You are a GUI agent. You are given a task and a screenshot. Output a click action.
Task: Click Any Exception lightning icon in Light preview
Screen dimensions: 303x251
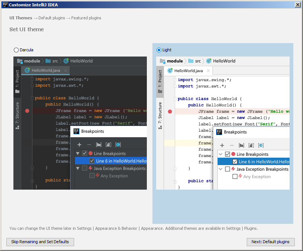240,176
